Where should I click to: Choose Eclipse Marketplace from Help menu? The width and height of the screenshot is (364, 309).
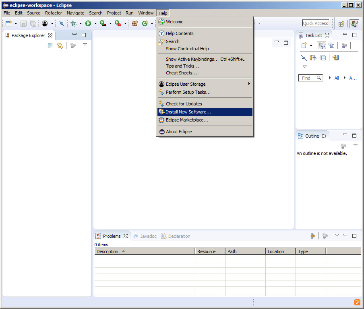point(187,120)
